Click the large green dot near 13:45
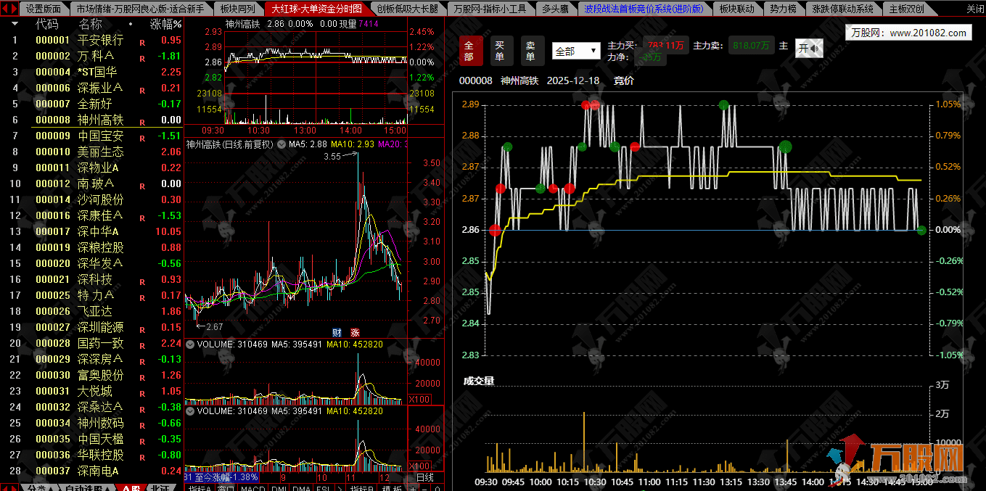This screenshot has height=491, width=986. [x=785, y=147]
